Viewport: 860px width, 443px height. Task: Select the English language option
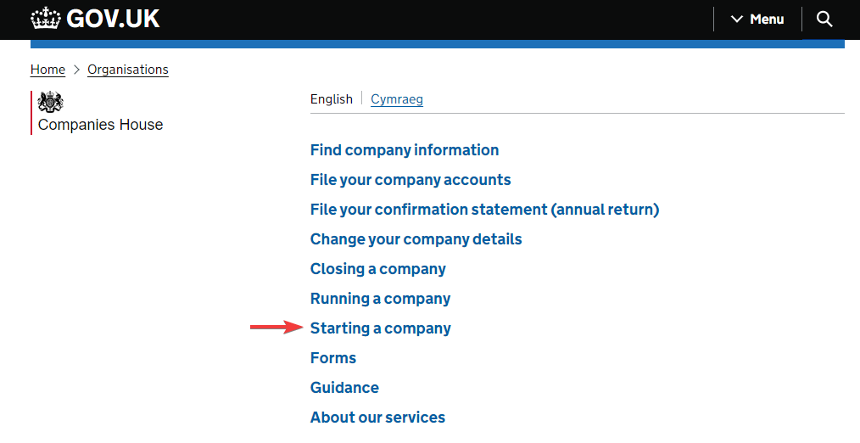[332, 99]
